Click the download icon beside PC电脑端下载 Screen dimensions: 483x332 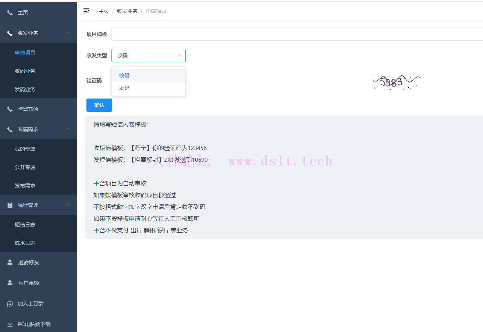[x=10, y=324]
